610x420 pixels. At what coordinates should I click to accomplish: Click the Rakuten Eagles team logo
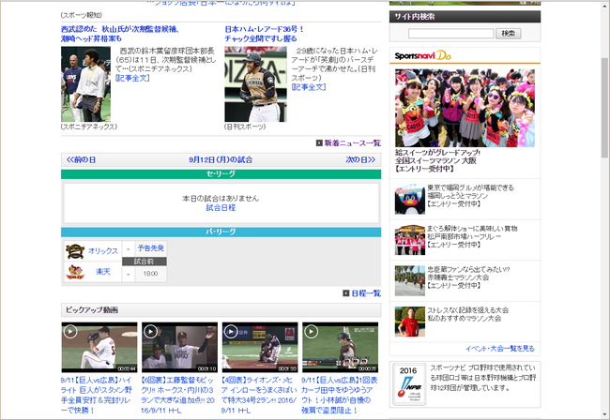click(x=75, y=272)
